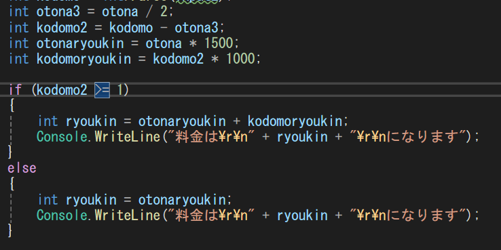501x250 pixels.
Task: Click the else keyword
Action: click(22, 168)
